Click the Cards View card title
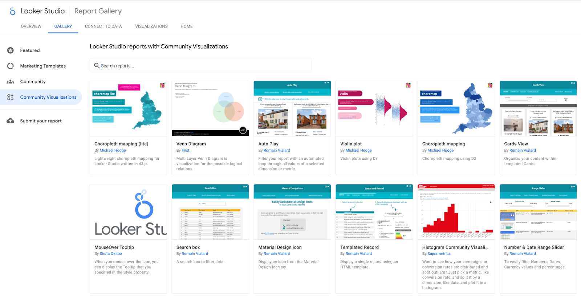Image resolution: width=581 pixels, height=299 pixels. pos(516,144)
